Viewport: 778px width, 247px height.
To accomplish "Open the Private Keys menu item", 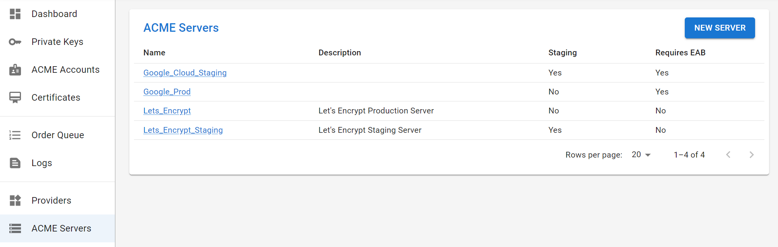I will click(57, 42).
